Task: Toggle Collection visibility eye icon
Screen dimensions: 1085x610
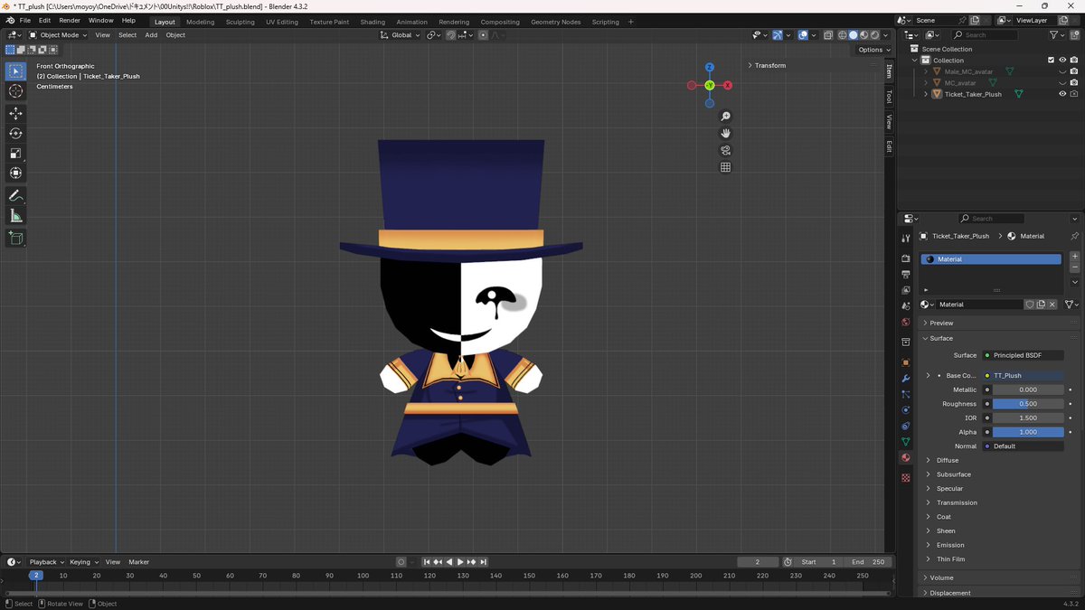Action: 1062,61
